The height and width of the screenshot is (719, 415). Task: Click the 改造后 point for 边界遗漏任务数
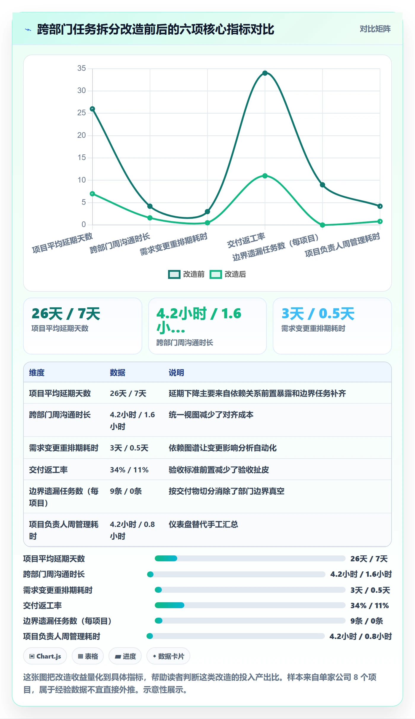pos(323,225)
